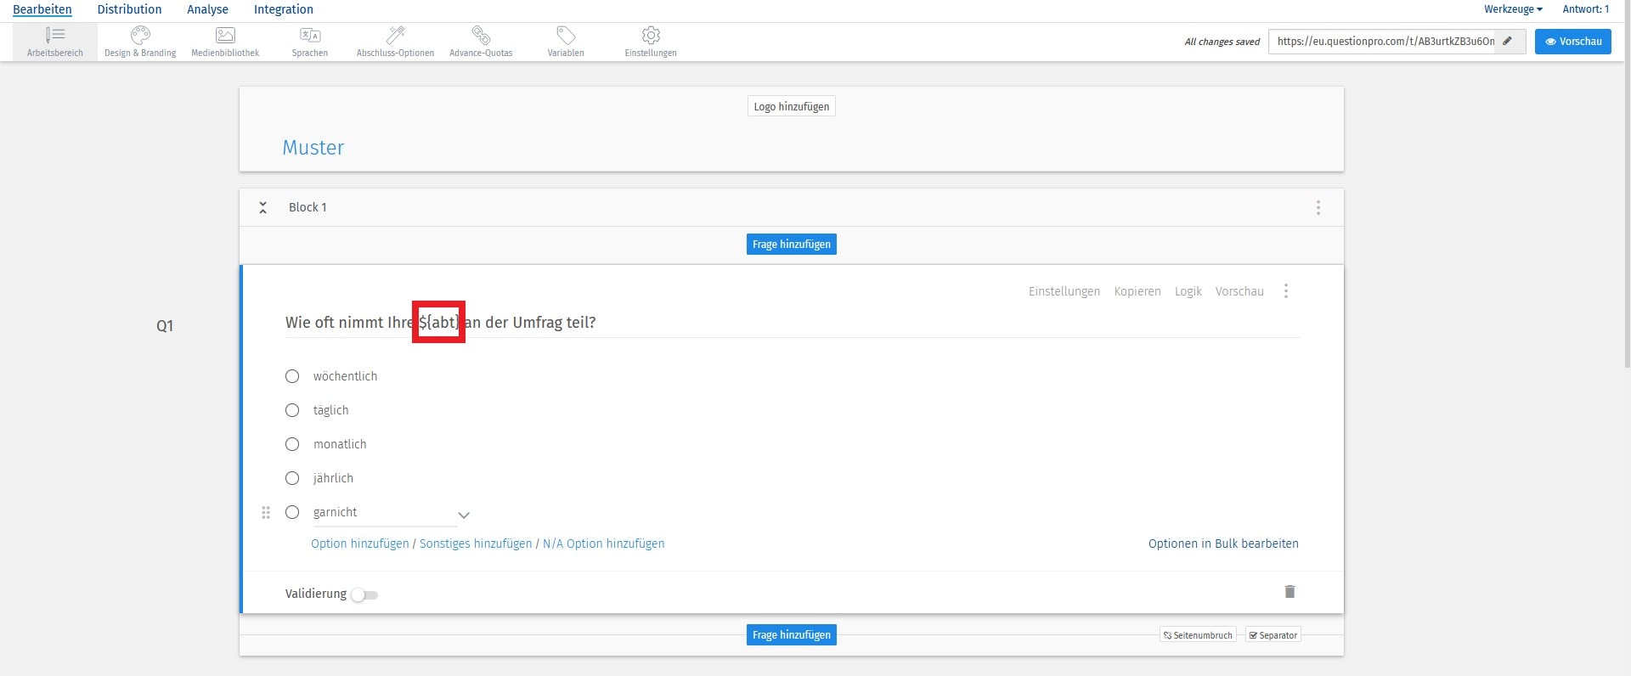Open Antwort: 1 responses link
The image size is (1631, 676).
tap(1586, 9)
